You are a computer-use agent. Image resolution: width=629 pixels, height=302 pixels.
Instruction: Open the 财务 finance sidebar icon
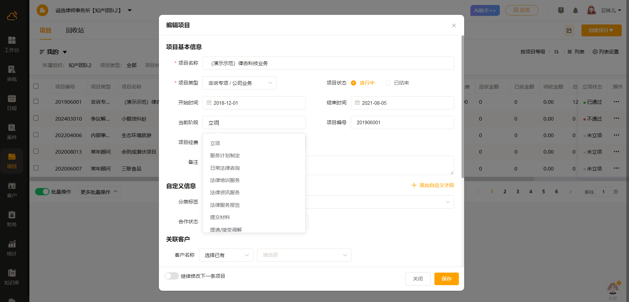12,219
